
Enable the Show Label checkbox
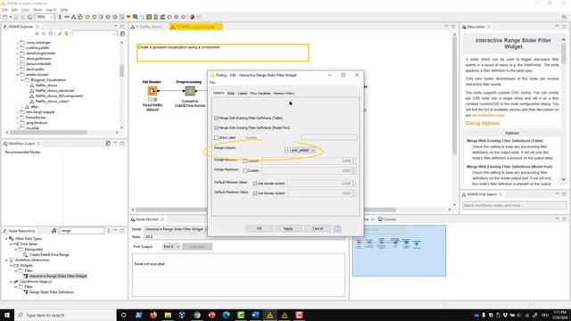pyautogui.click(x=216, y=137)
